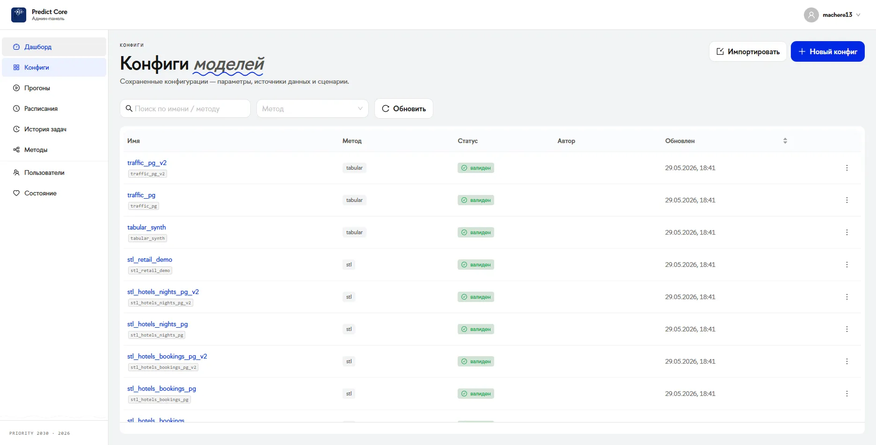The height and width of the screenshot is (445, 876).
Task: Sort by the Обновлен column arrows
Action: pyautogui.click(x=785, y=141)
